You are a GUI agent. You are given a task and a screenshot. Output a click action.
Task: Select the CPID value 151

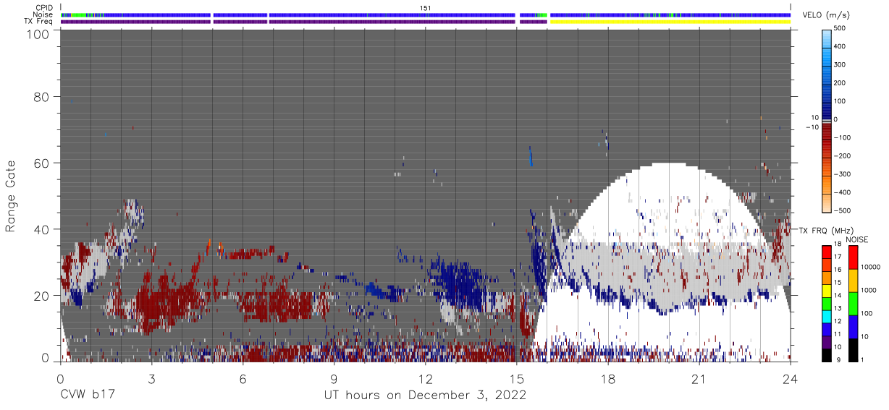coord(426,8)
